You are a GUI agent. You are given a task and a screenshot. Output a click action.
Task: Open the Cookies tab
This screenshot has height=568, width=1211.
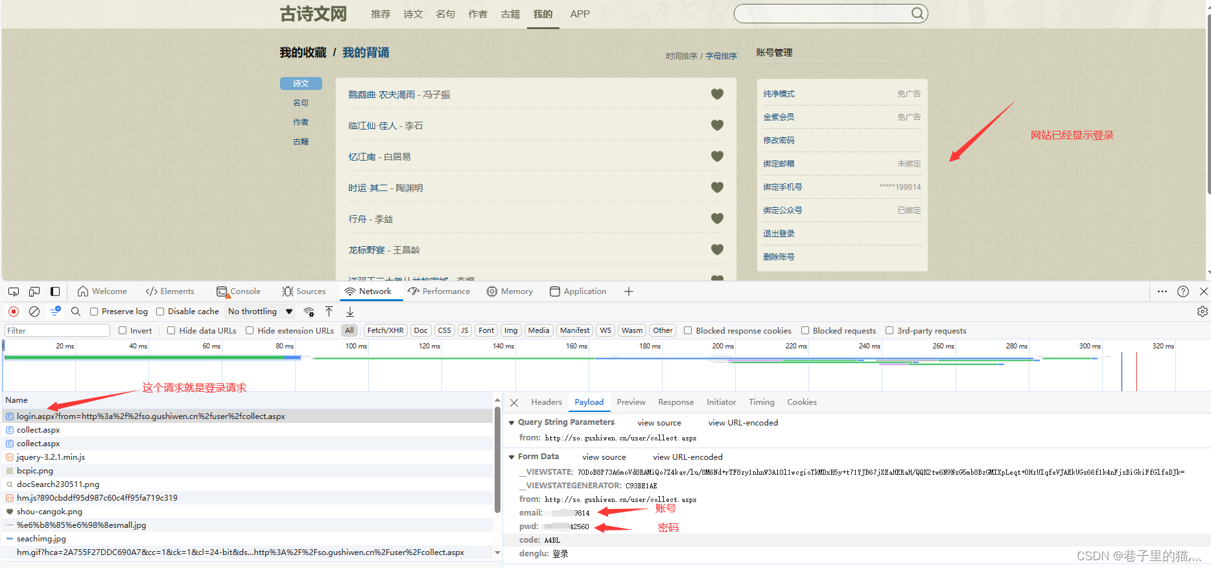802,402
